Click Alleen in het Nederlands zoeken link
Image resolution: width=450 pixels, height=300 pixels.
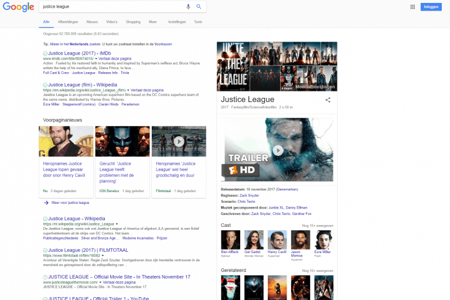coord(75,44)
